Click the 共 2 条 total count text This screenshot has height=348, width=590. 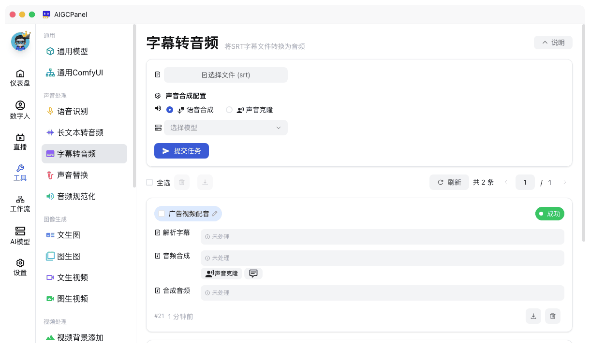click(484, 182)
